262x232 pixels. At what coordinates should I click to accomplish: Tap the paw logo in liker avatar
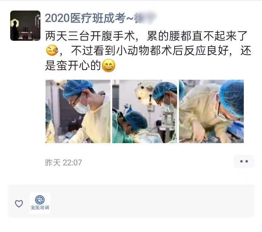point(40,200)
